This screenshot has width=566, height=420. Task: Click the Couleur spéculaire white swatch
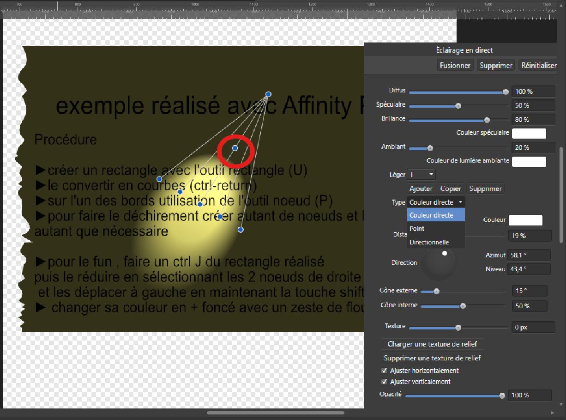tap(529, 134)
